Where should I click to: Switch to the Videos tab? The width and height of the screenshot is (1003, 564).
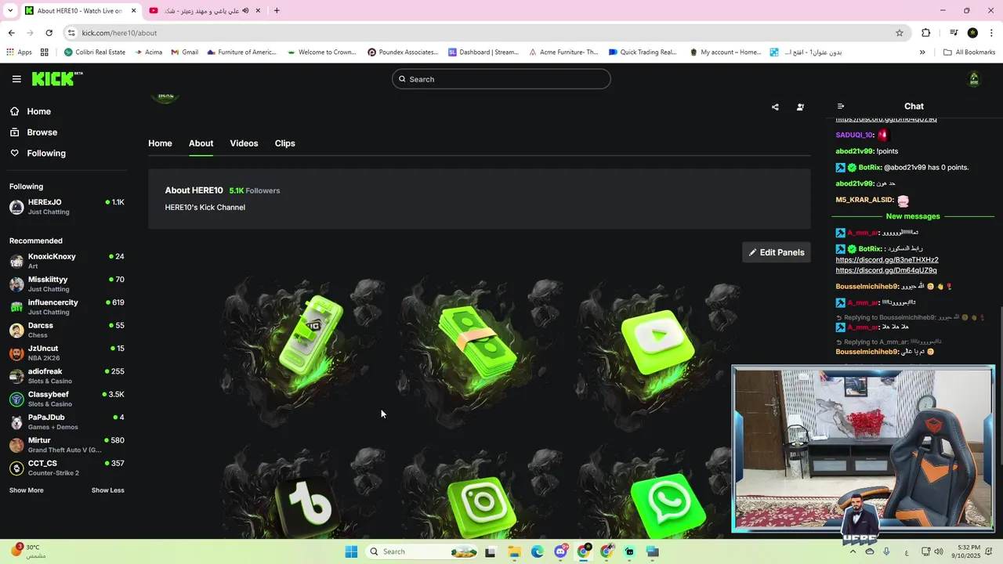[x=244, y=143]
